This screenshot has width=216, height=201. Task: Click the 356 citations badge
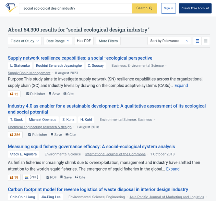click(15, 135)
